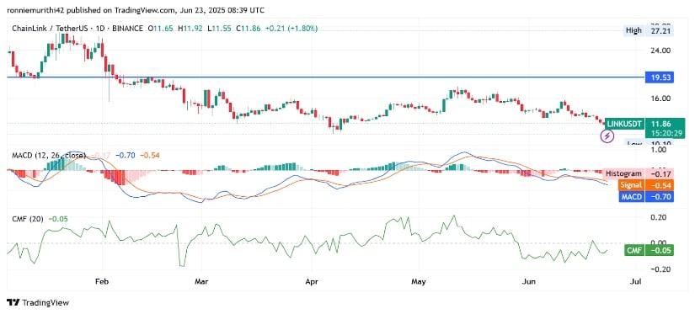Click the Mar date axis label
This screenshot has width=695, height=314.
coord(201,282)
